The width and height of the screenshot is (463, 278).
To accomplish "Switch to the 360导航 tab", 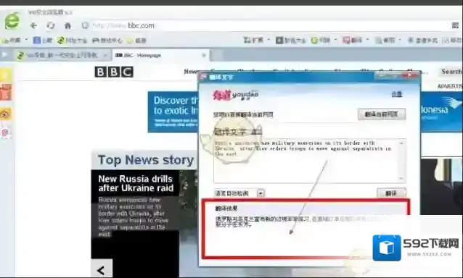I will [x=61, y=55].
